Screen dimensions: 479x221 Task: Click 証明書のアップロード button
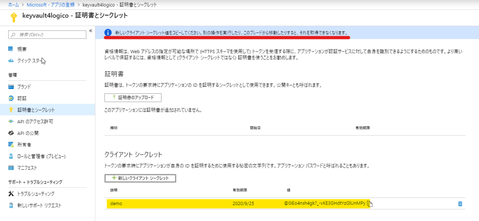coord(133,98)
